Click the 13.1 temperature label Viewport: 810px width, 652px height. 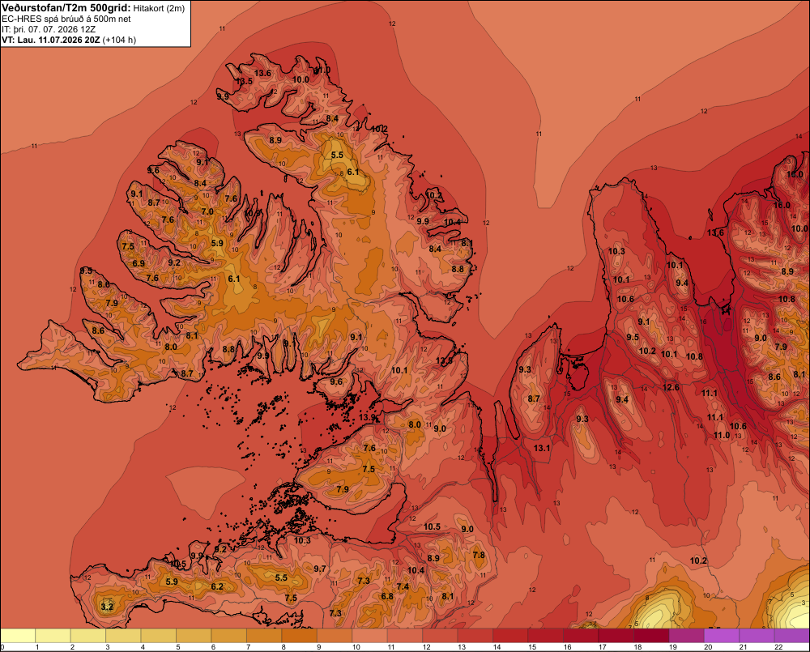point(542,448)
